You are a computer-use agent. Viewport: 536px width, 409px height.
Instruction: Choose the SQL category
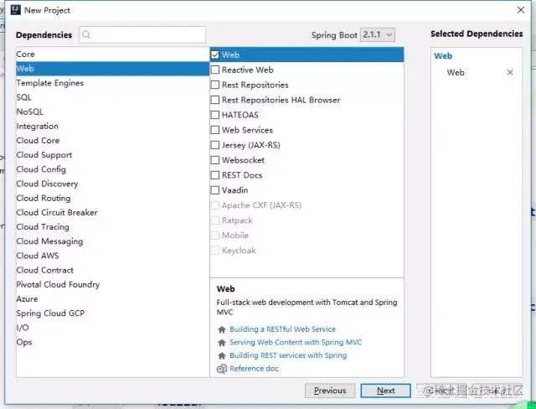112,97
